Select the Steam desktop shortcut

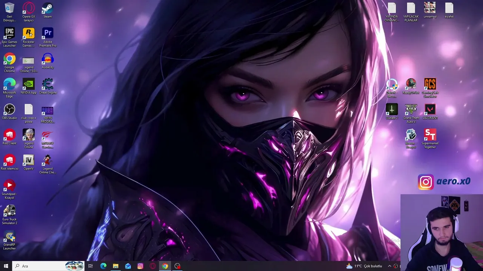click(48, 10)
